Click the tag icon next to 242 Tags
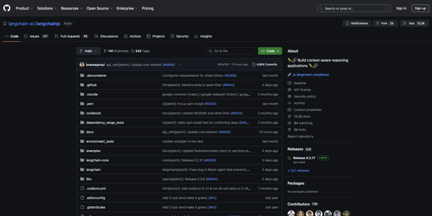The height and width of the screenshot is (216, 432). click(133, 51)
